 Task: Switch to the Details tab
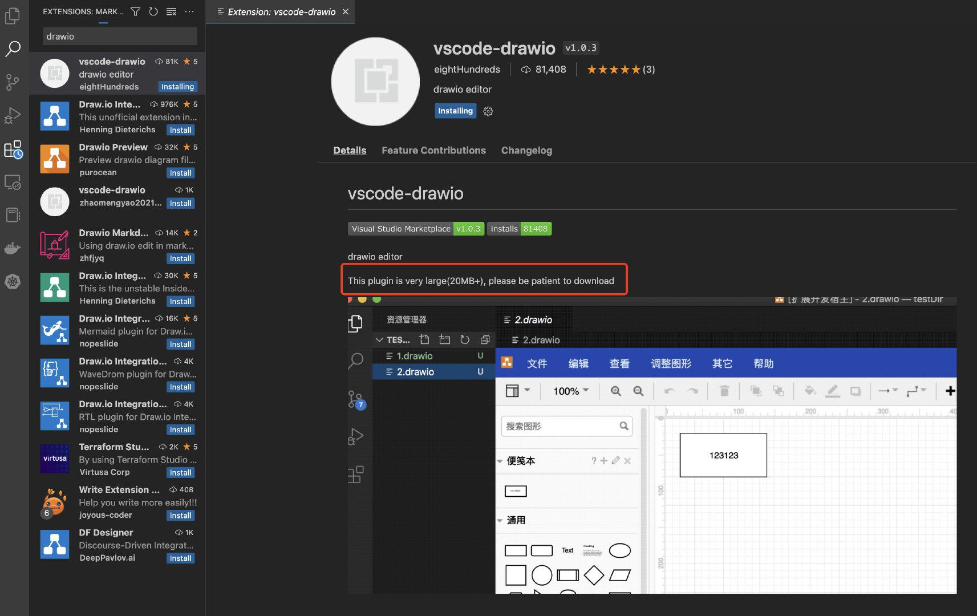pos(350,151)
